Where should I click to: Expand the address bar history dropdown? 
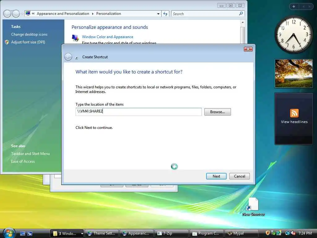tap(158, 14)
